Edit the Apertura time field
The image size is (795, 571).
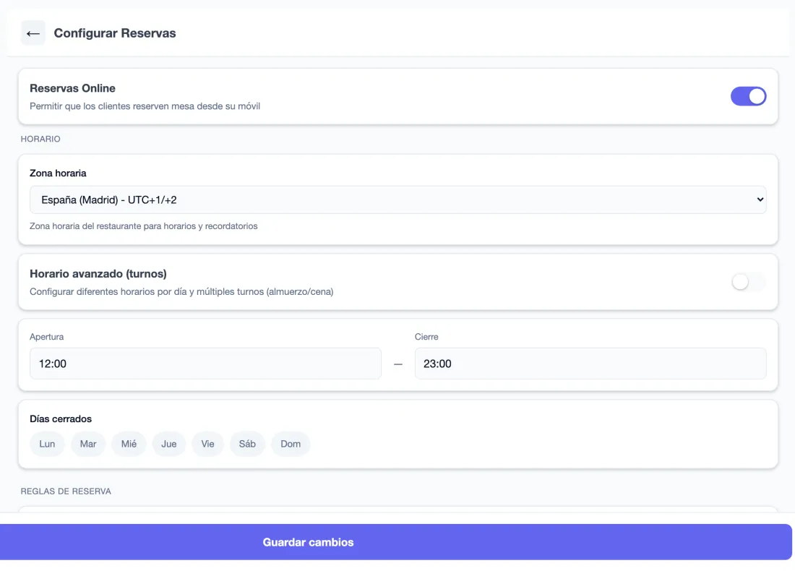pyautogui.click(x=205, y=364)
